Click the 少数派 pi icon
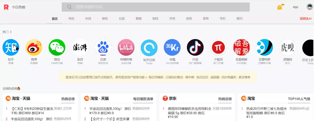 click(218, 48)
